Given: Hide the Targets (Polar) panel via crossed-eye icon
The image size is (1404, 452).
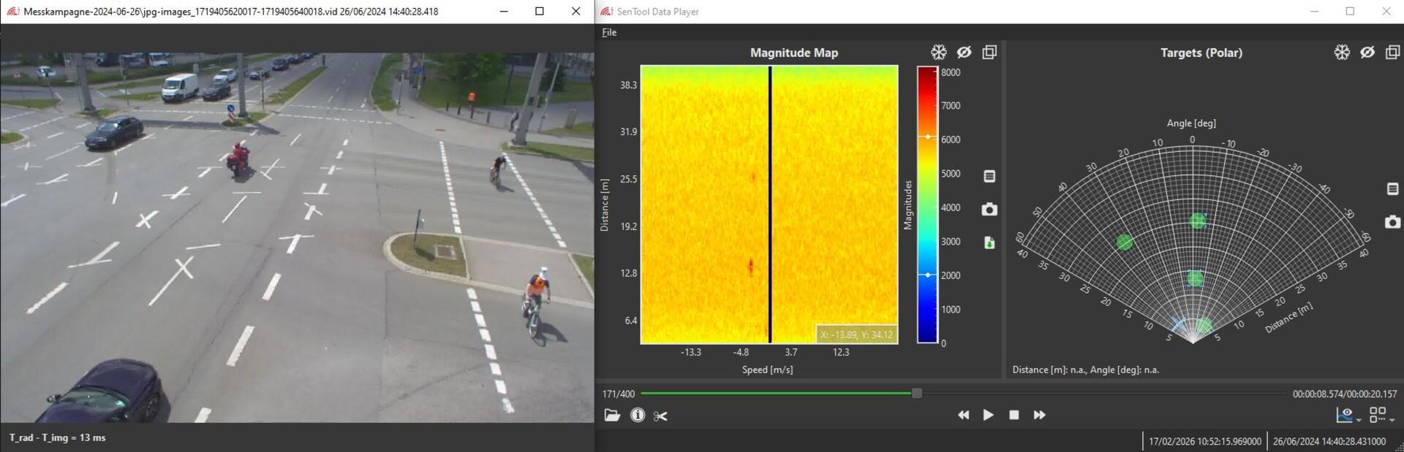Looking at the screenshot, I should tap(1367, 52).
